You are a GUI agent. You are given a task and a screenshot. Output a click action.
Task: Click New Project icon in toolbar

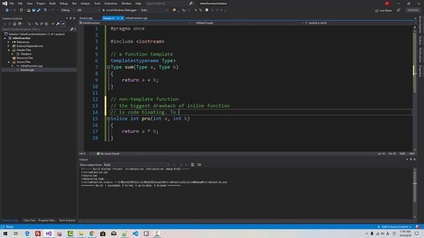point(21,11)
